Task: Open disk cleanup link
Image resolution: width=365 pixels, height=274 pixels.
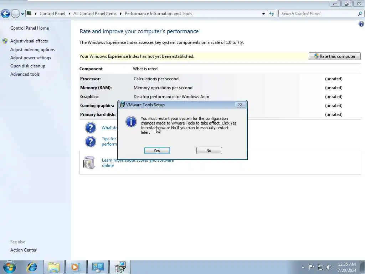Action: click(x=28, y=66)
